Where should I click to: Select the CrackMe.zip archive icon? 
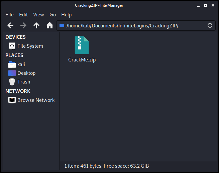(82, 45)
